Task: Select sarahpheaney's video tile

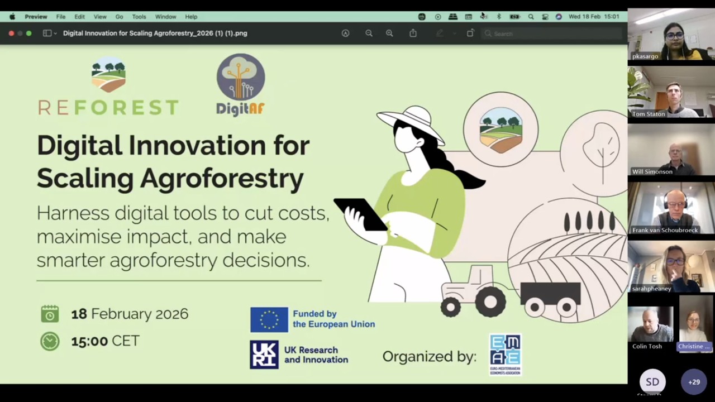Action: (671, 266)
